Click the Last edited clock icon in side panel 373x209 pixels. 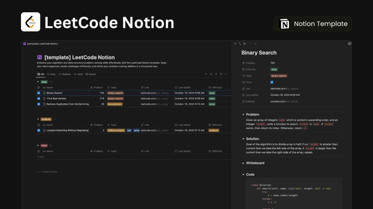(x=243, y=95)
